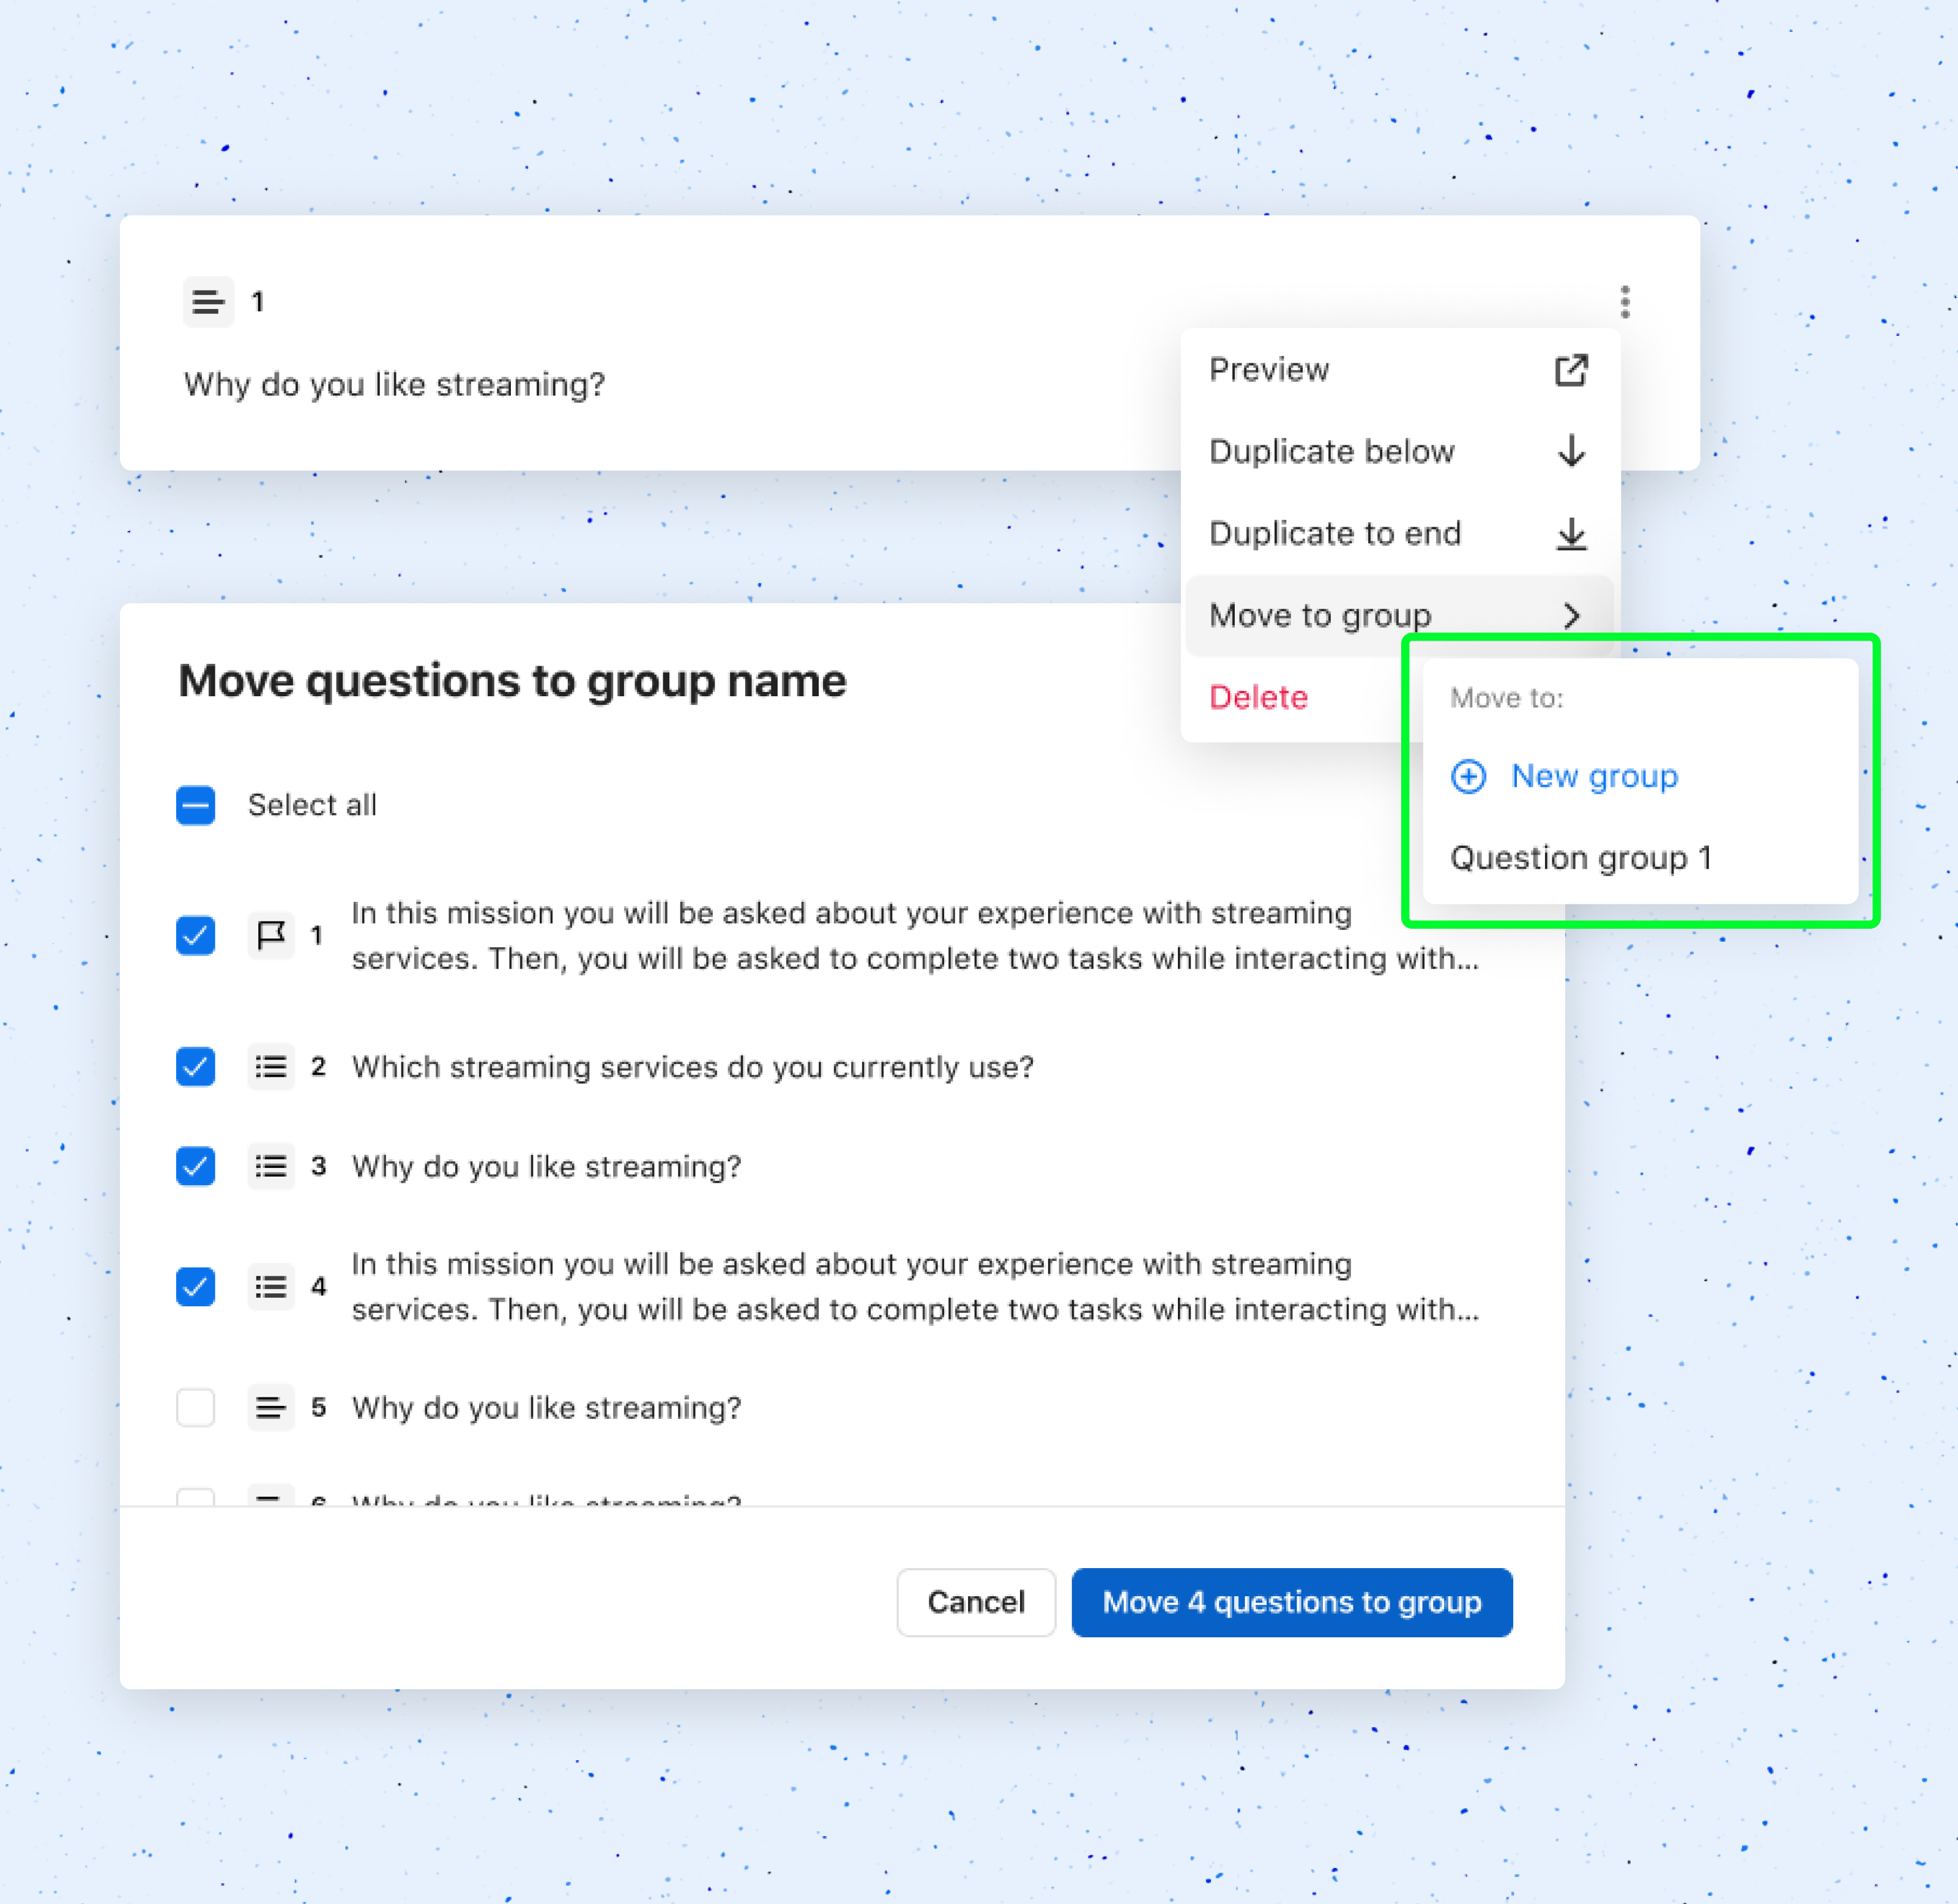Pick Question group 1 in submenu
This screenshot has height=1904, width=1958.
click(x=1581, y=858)
